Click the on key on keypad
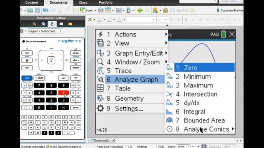264x148 pixels. tap(75, 53)
